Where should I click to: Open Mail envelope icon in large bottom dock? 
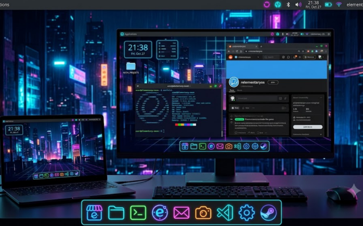(181, 212)
